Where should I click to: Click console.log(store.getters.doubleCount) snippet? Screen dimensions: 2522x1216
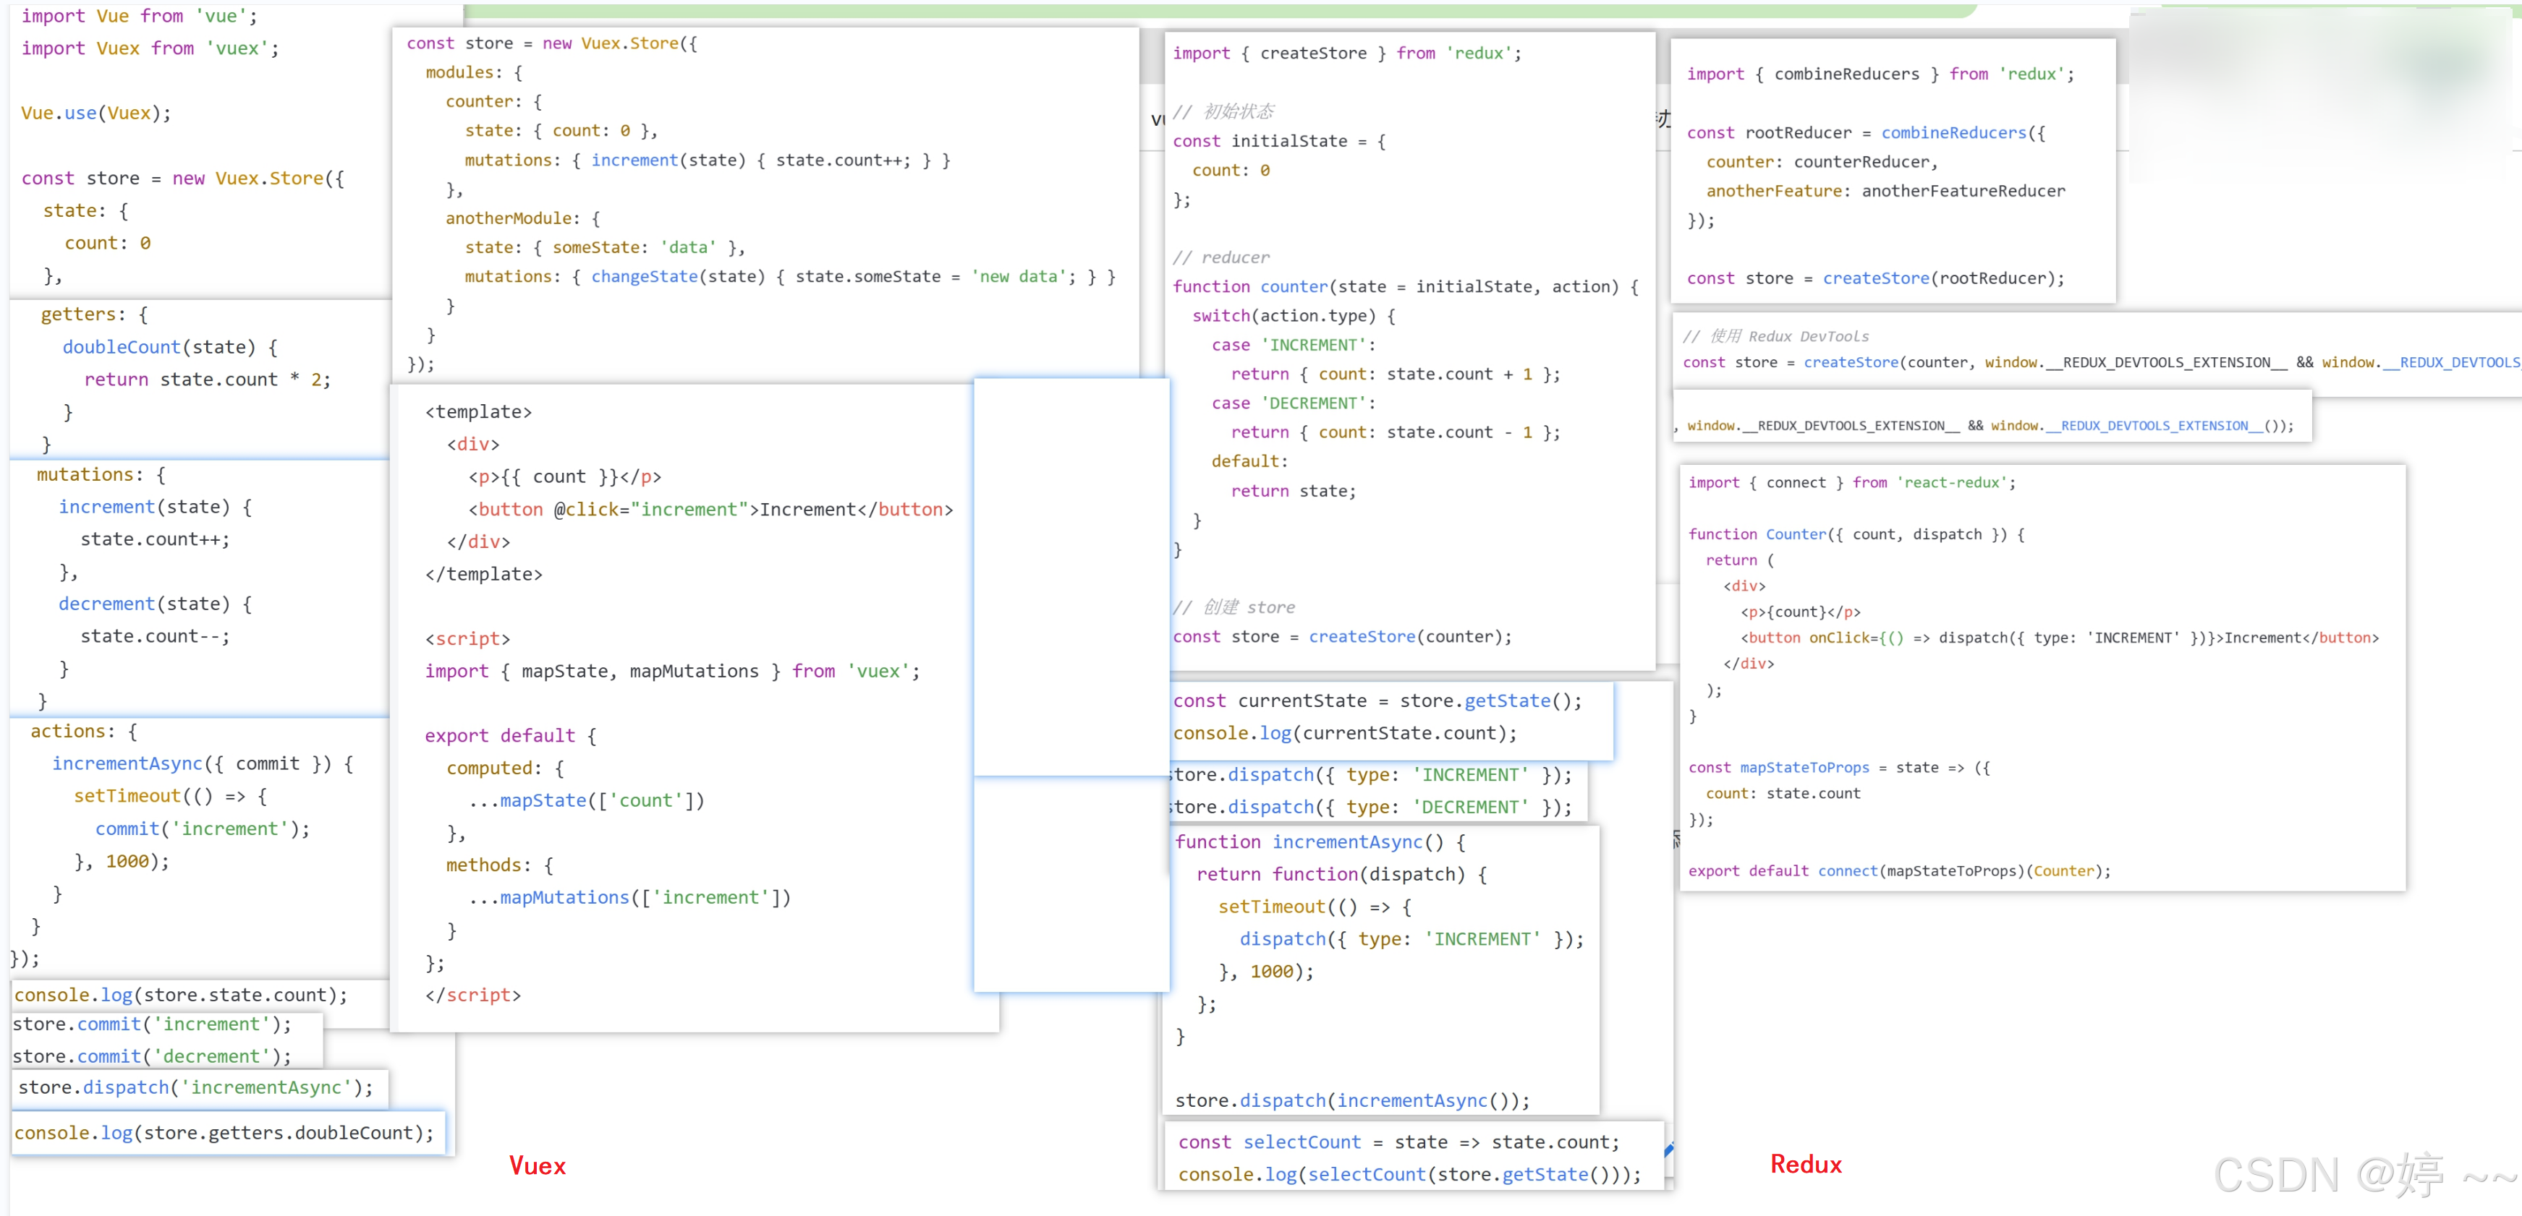click(x=224, y=1132)
